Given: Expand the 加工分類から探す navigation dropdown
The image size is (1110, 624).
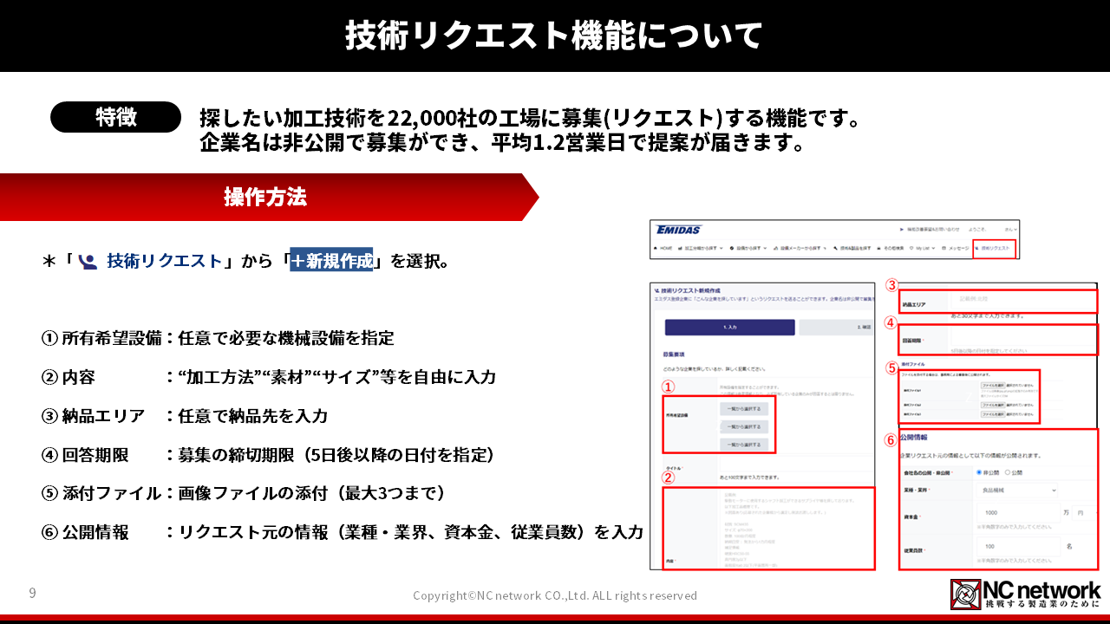Looking at the screenshot, I should click(x=700, y=248).
